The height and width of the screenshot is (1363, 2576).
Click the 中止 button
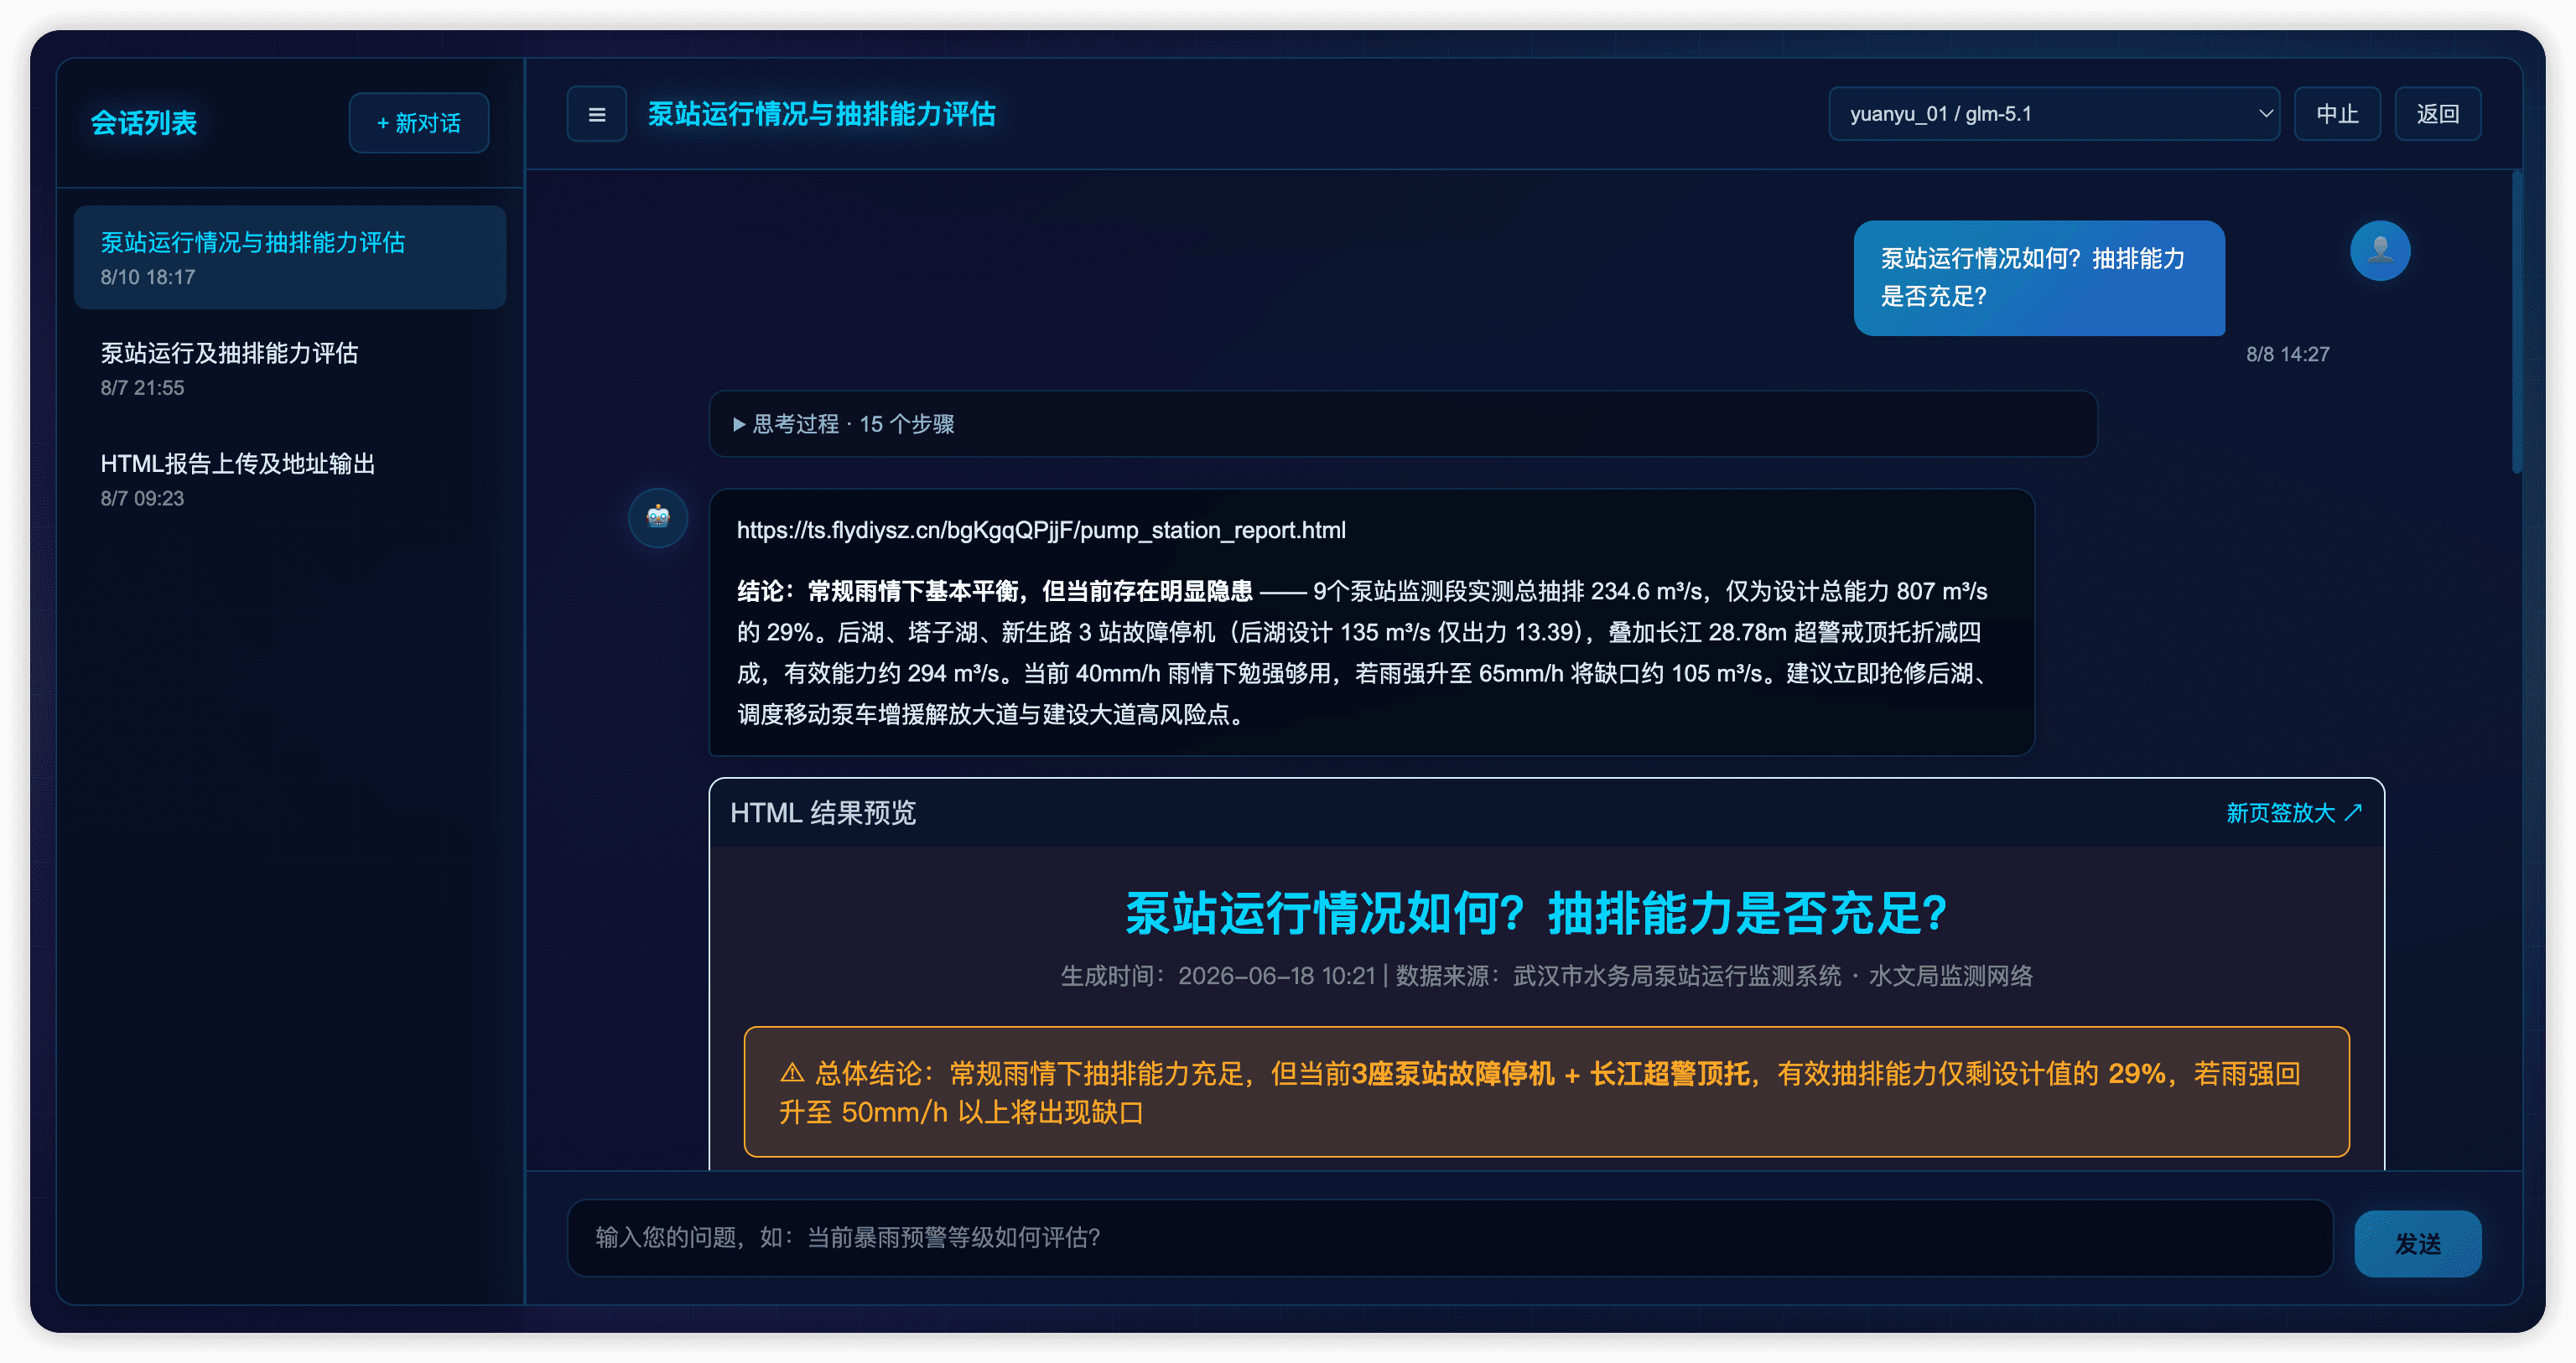coord(2336,114)
